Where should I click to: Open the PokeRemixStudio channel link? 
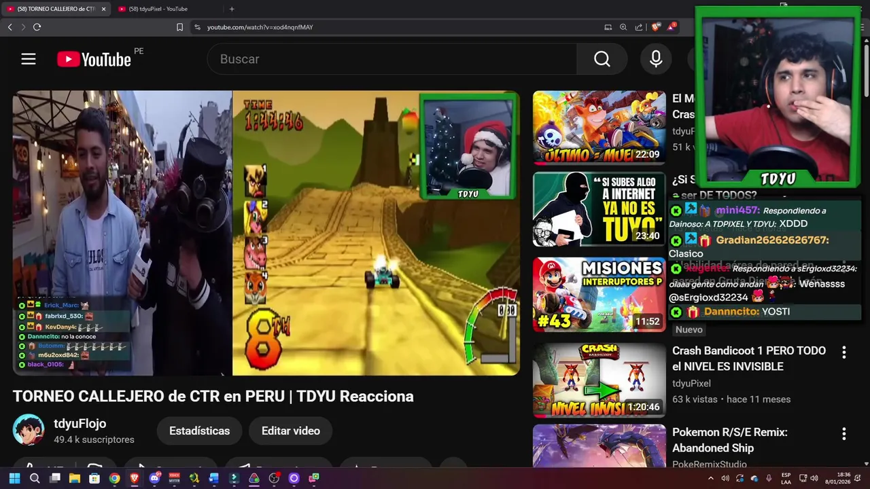click(x=710, y=465)
